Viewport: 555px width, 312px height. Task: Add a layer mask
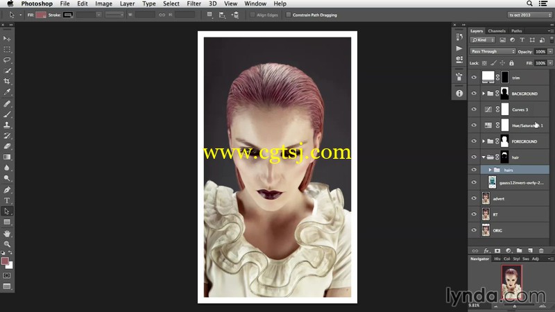(497, 250)
